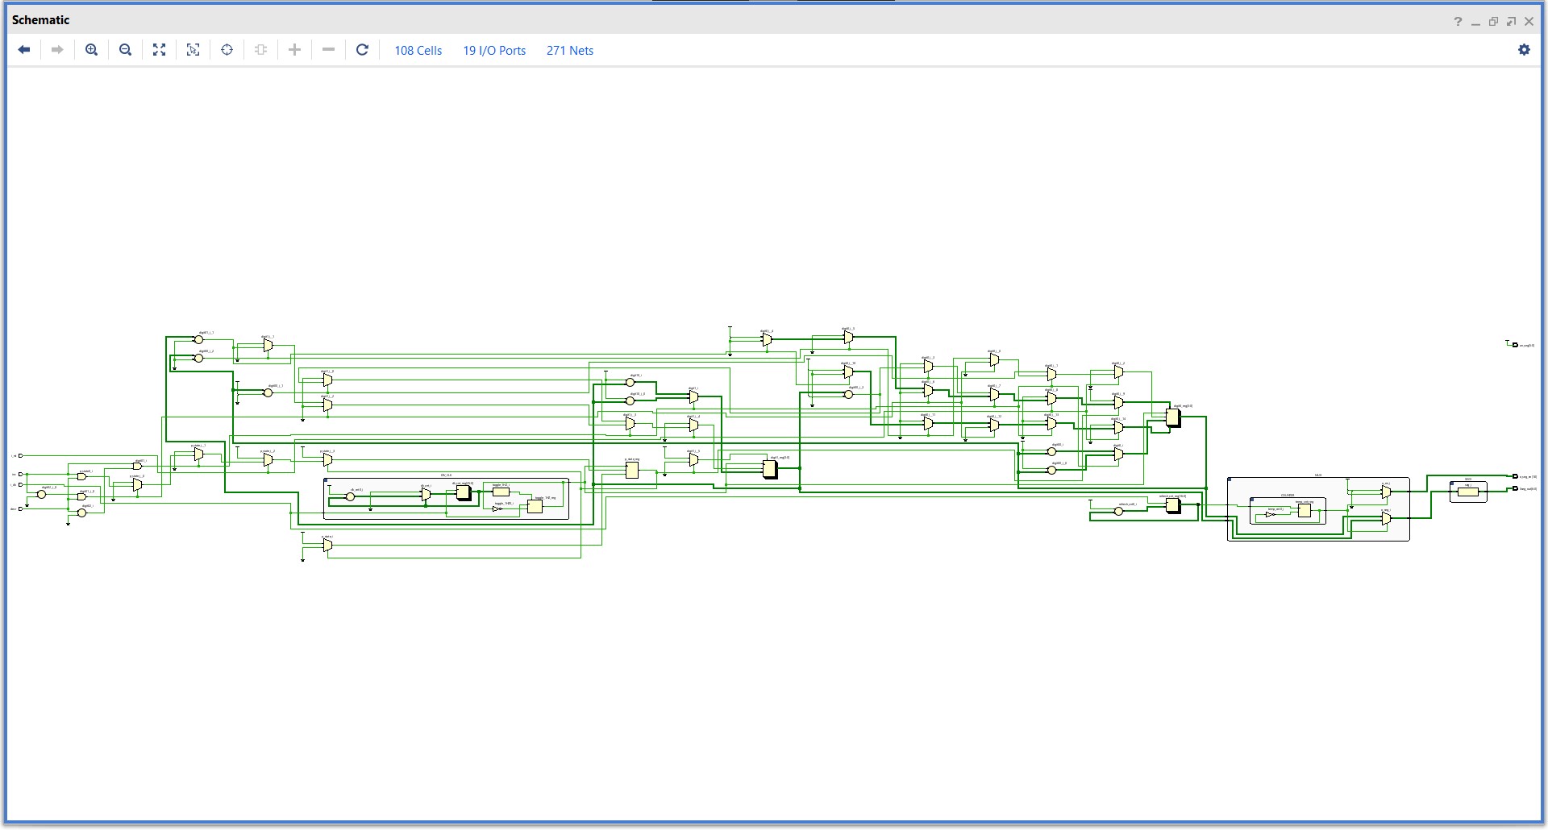1548x830 pixels.
Task: Click the Zoom Out magnifier icon
Action: (125, 50)
